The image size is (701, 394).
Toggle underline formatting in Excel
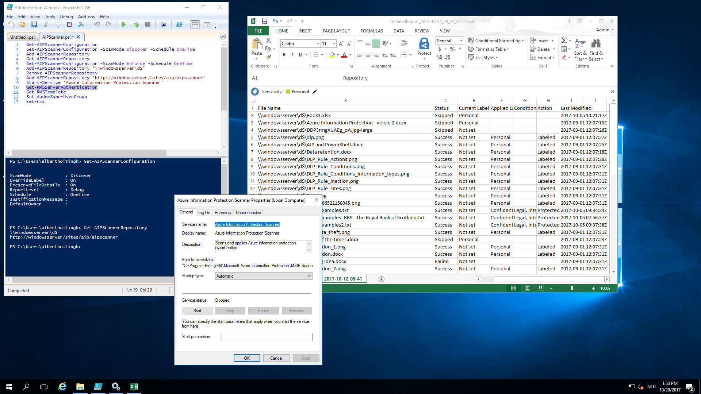click(300, 54)
